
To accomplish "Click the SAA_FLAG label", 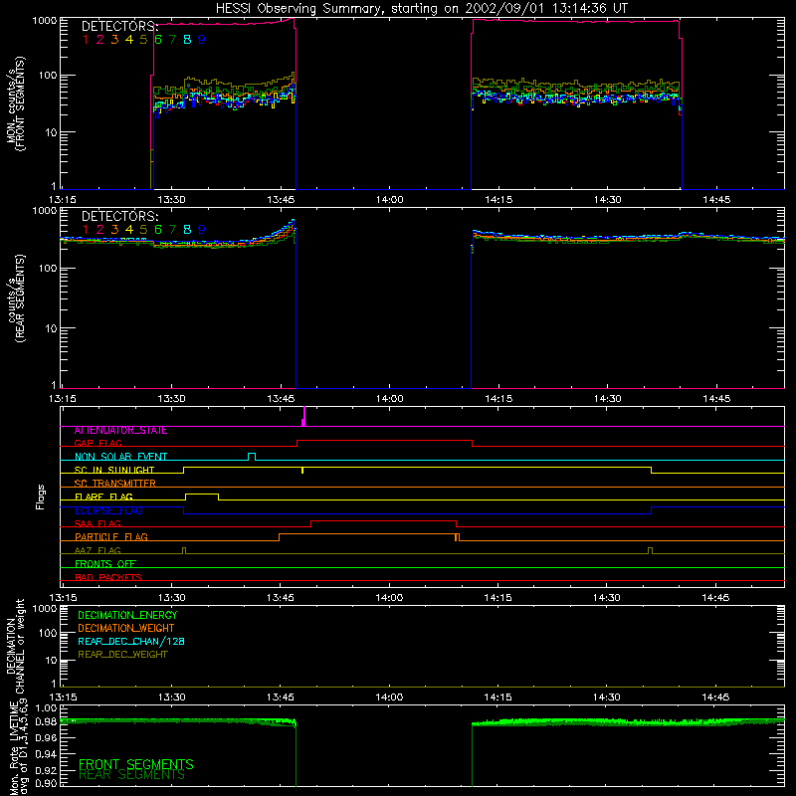I will 98,524.
